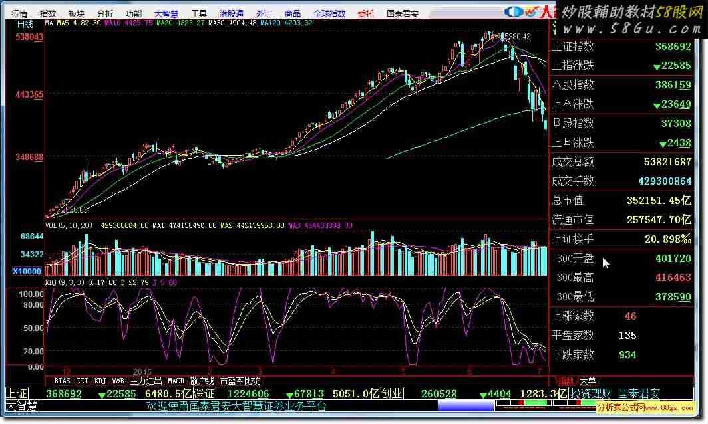Switch to the KDJ indicator tab
Image resolution: width=708 pixels, height=424 pixels.
pyautogui.click(x=100, y=381)
